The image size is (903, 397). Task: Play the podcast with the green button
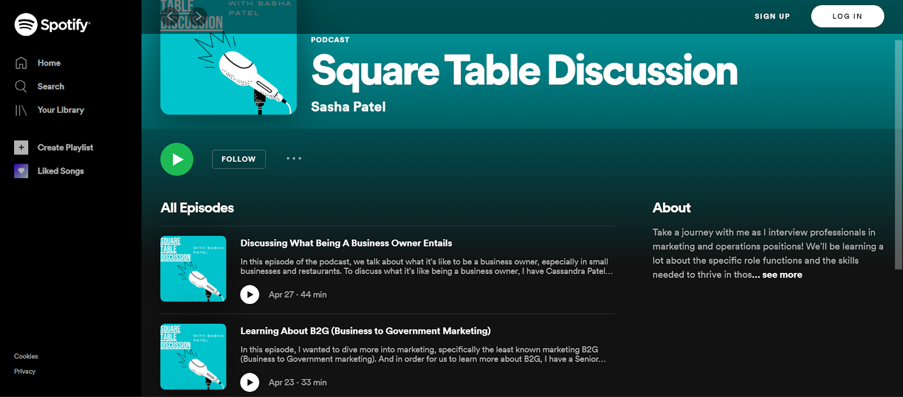(177, 159)
